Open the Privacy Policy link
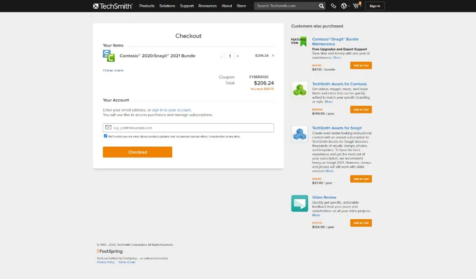 tap(106, 262)
